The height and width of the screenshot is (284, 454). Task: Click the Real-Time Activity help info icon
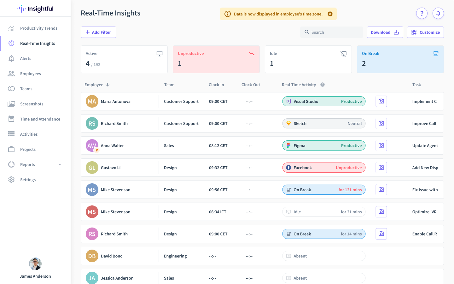coord(323,85)
